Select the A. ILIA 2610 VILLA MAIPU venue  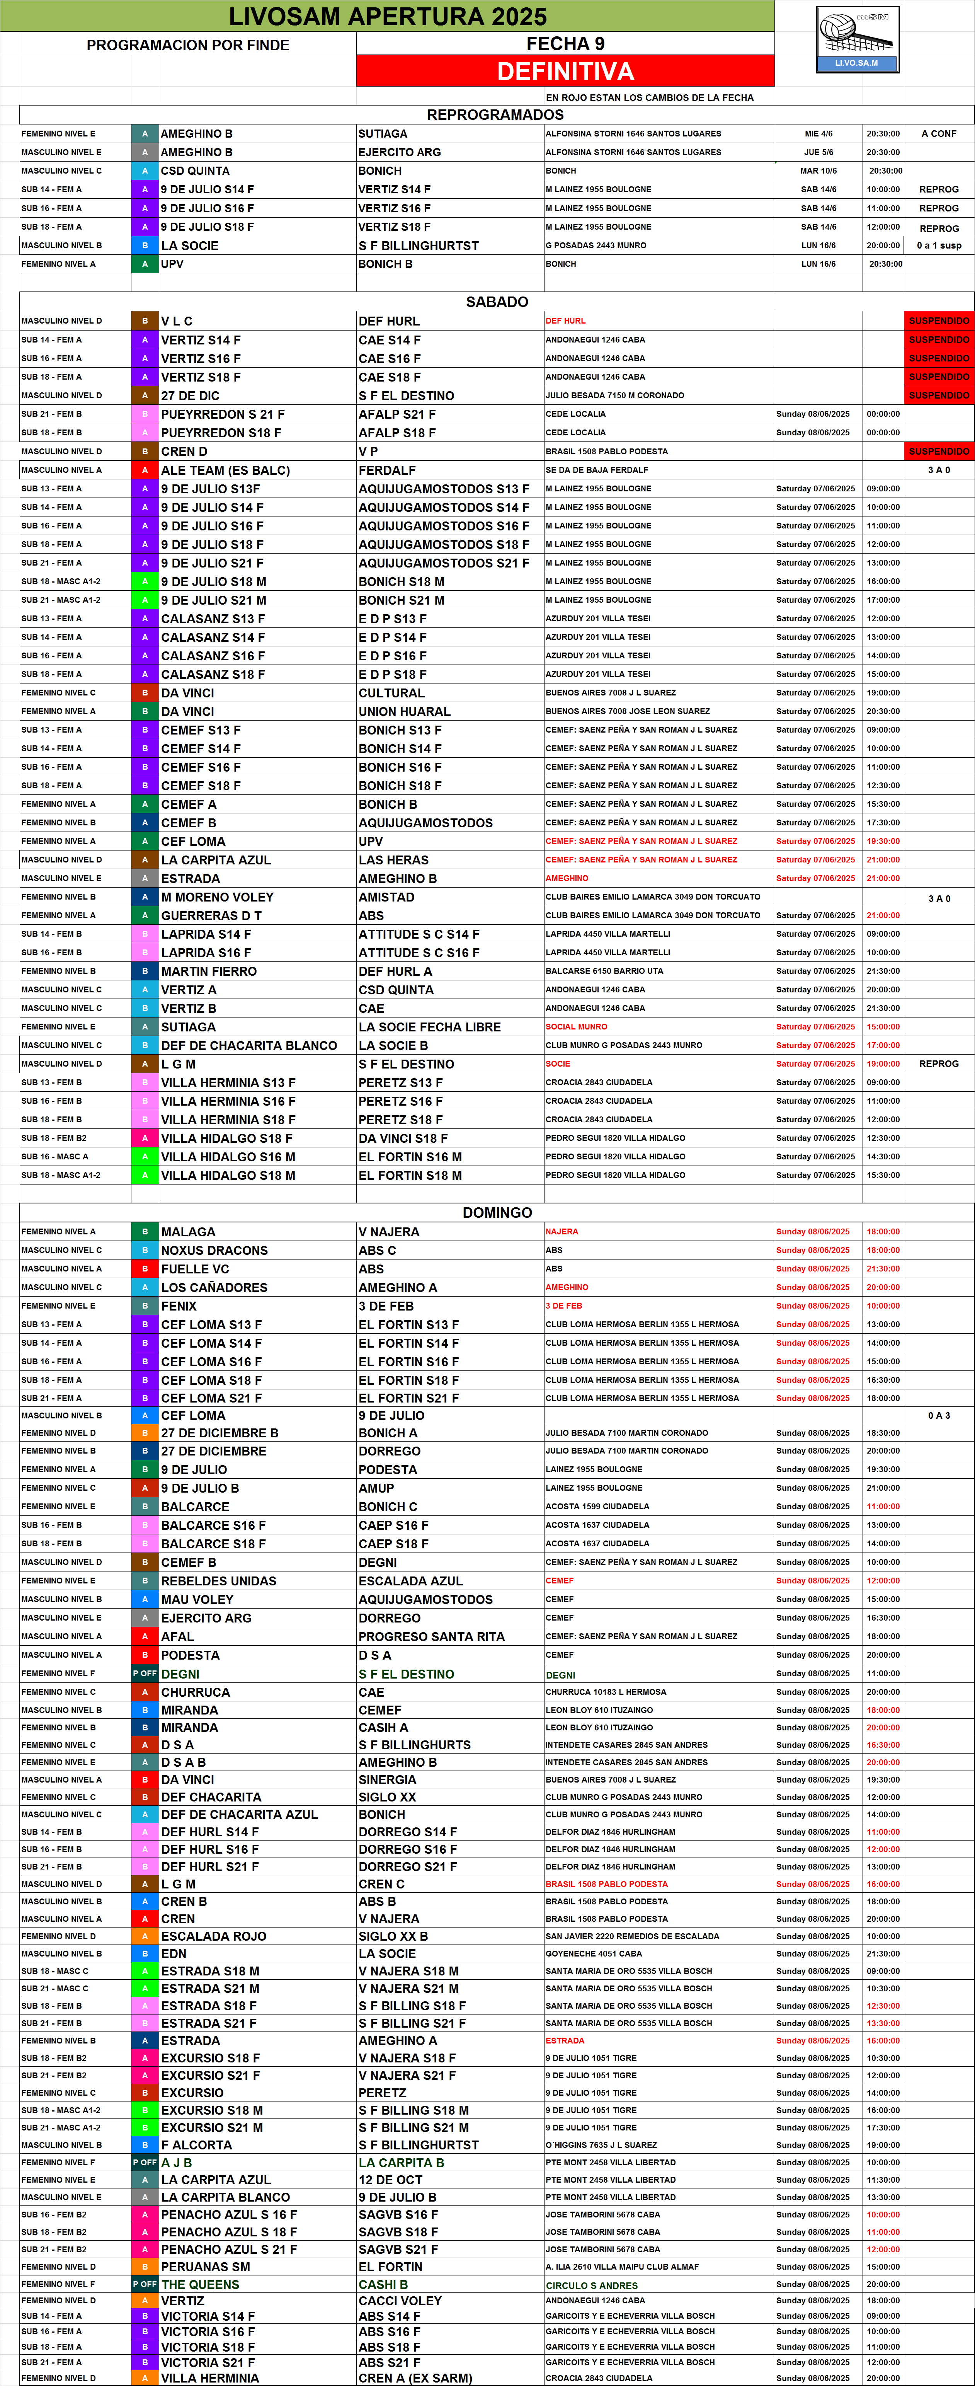pyautogui.click(x=659, y=2267)
